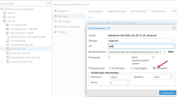Select the unprivilegiert radio button
The image size is (177, 97).
click(x=132, y=68)
